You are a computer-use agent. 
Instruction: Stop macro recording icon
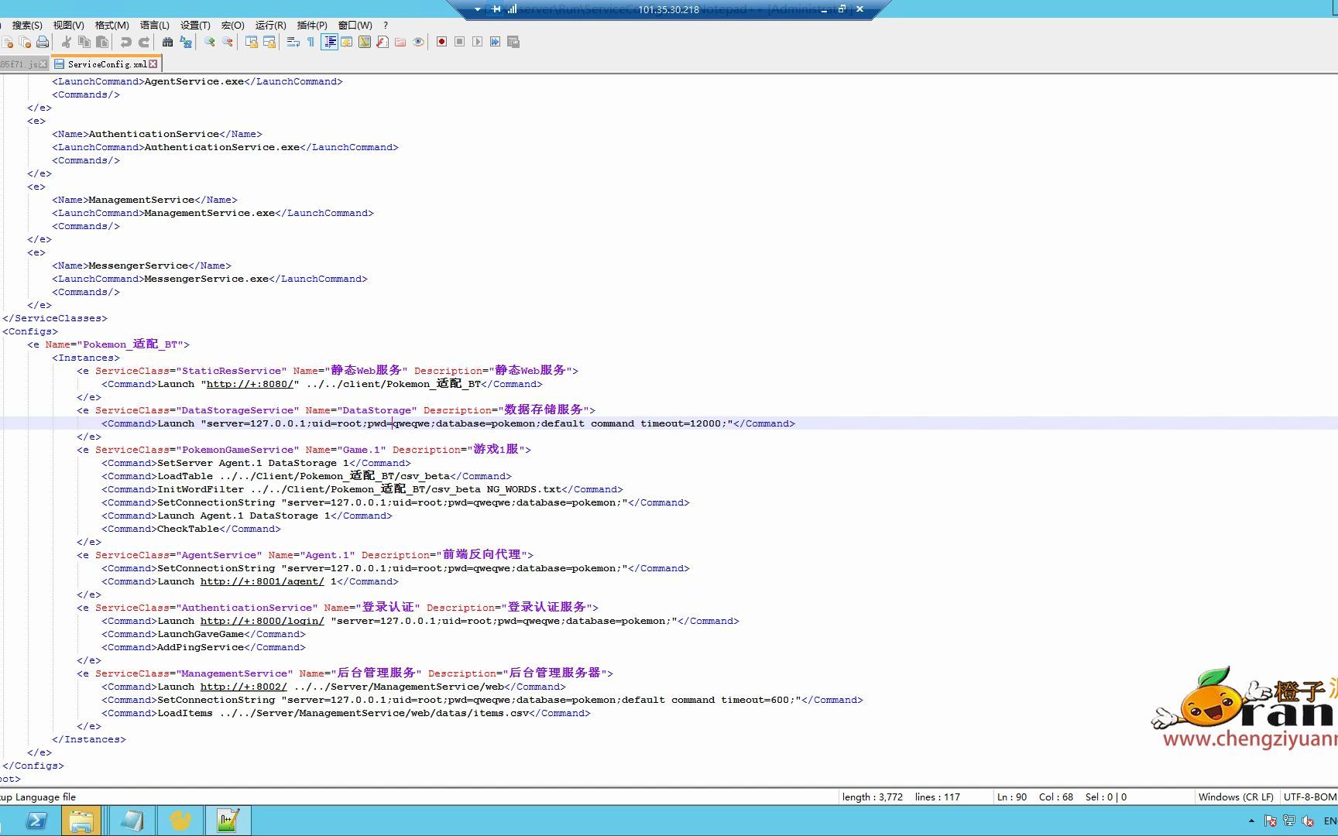pos(459,42)
